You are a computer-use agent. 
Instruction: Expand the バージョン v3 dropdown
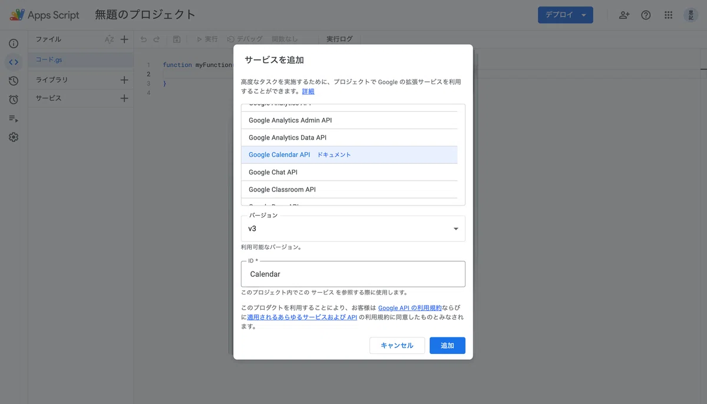(353, 229)
